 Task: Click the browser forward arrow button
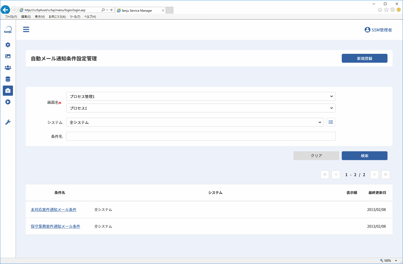(14, 10)
